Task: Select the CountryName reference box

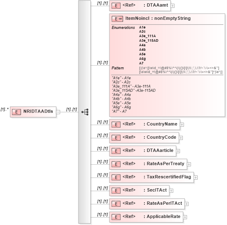Action: [144, 125]
